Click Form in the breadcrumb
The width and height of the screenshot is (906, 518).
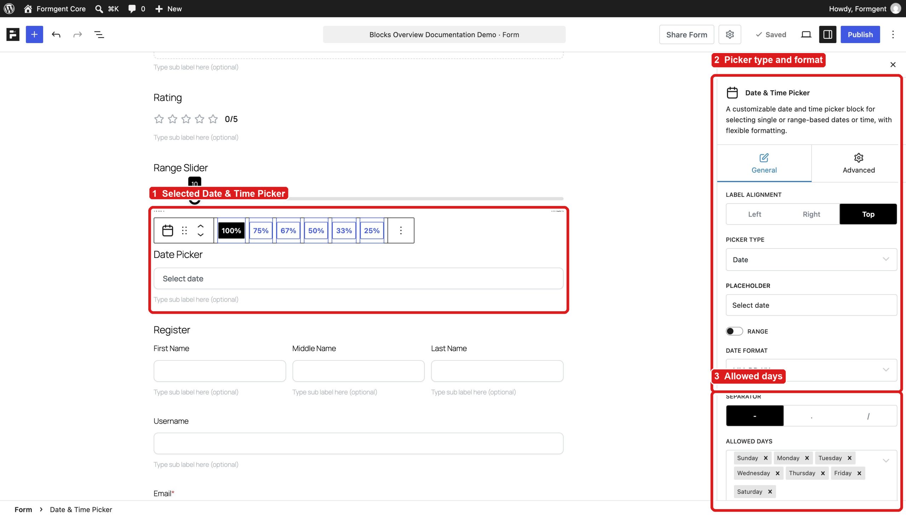pos(23,510)
